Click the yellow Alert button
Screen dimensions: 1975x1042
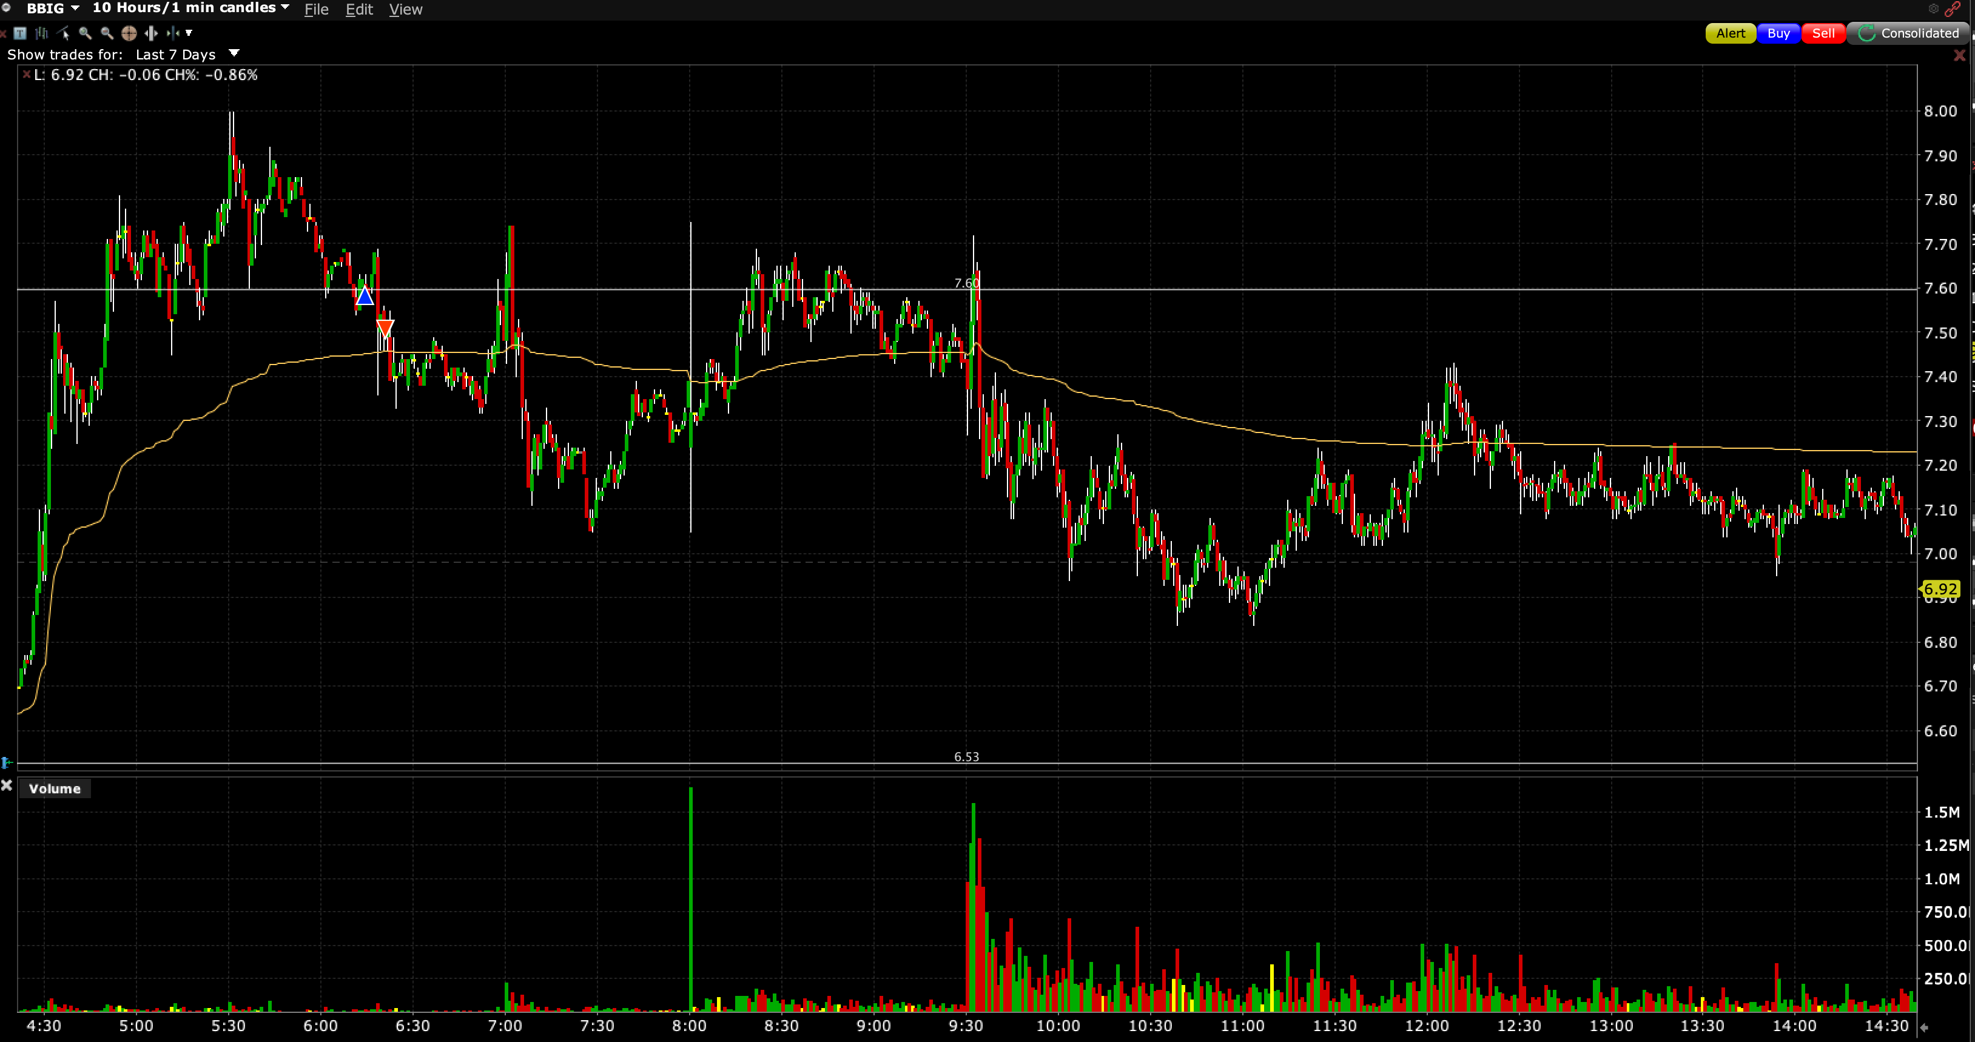1730,33
